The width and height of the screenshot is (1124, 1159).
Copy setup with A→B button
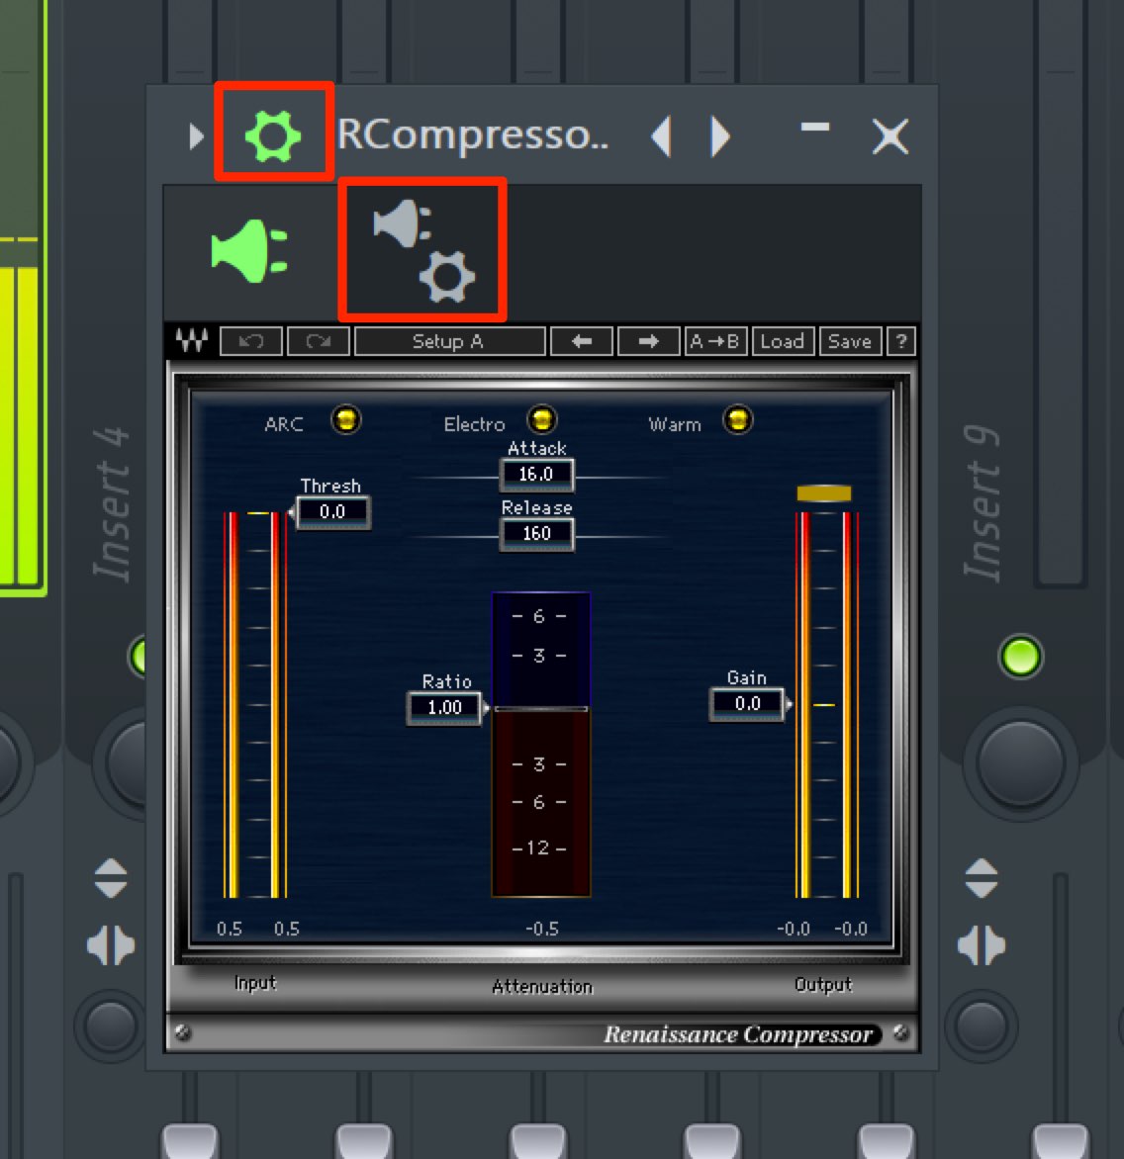pos(715,341)
